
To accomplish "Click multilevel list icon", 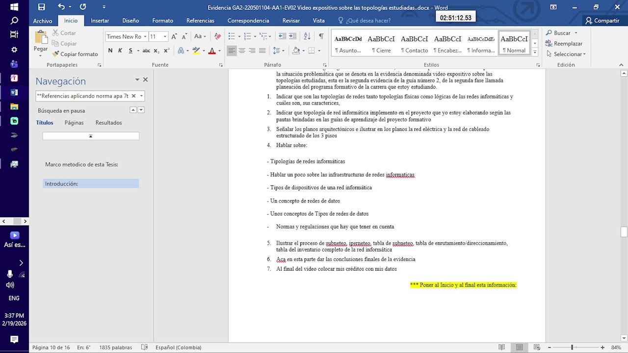I will (x=263, y=36).
